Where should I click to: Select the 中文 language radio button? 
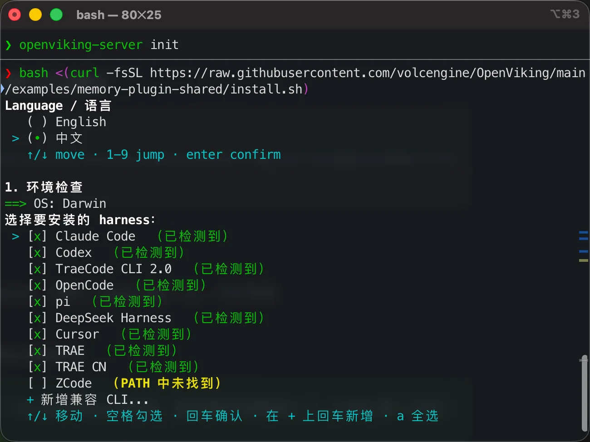(37, 138)
